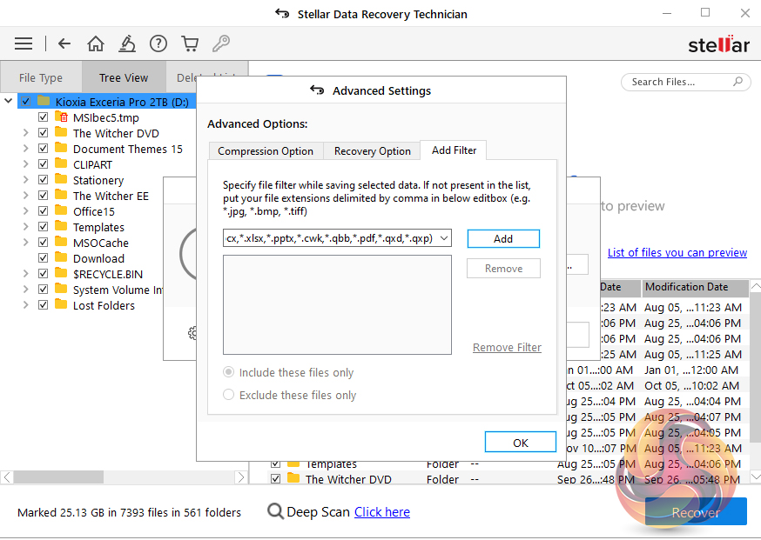
Task: Expand The Witcher EE tree node
Action: click(26, 196)
